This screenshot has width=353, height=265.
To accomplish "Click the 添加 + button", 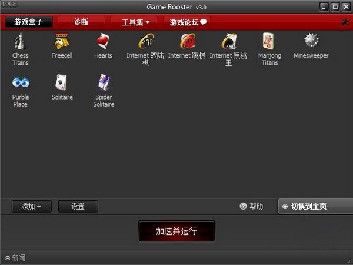I will tap(31, 206).
